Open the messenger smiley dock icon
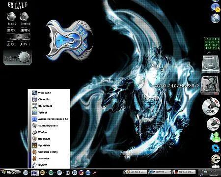 (216, 8)
